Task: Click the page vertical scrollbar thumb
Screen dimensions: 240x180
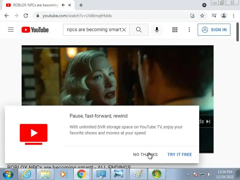Action: point(238,32)
